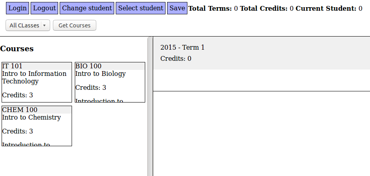Click the term's Credits: 0 line

point(176,59)
